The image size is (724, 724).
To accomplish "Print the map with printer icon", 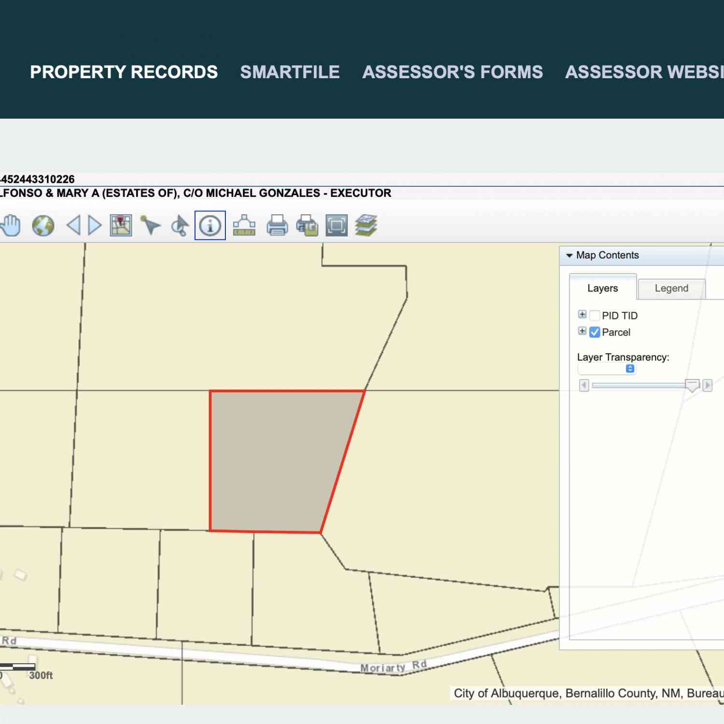I will pos(277,225).
